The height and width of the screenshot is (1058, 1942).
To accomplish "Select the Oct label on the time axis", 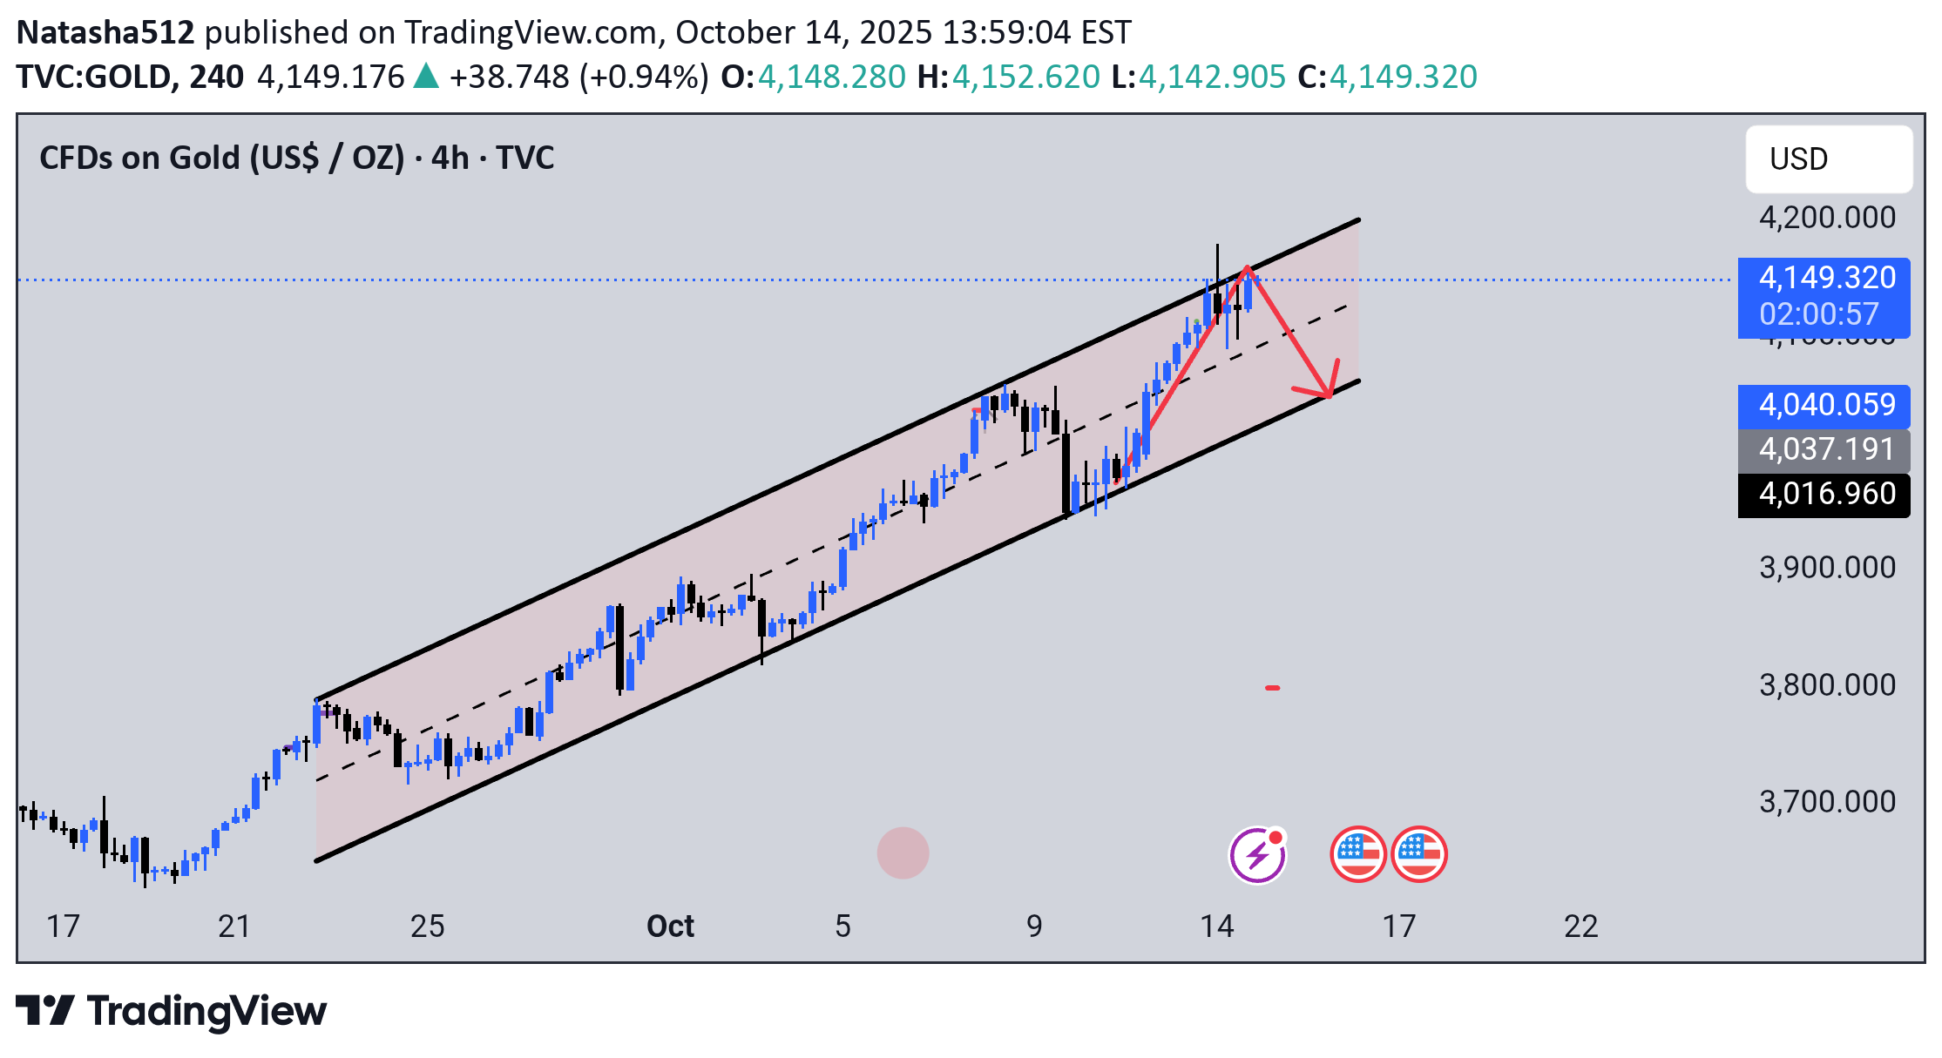I will point(670,926).
